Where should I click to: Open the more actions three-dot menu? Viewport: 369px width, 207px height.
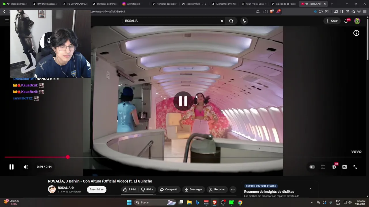(x=233, y=189)
